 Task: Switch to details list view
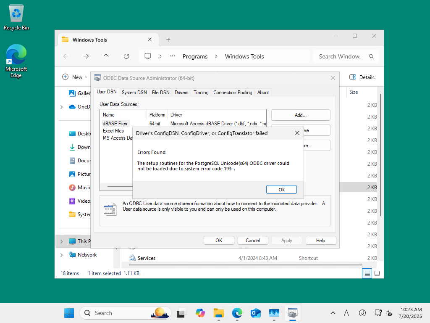[367, 273]
